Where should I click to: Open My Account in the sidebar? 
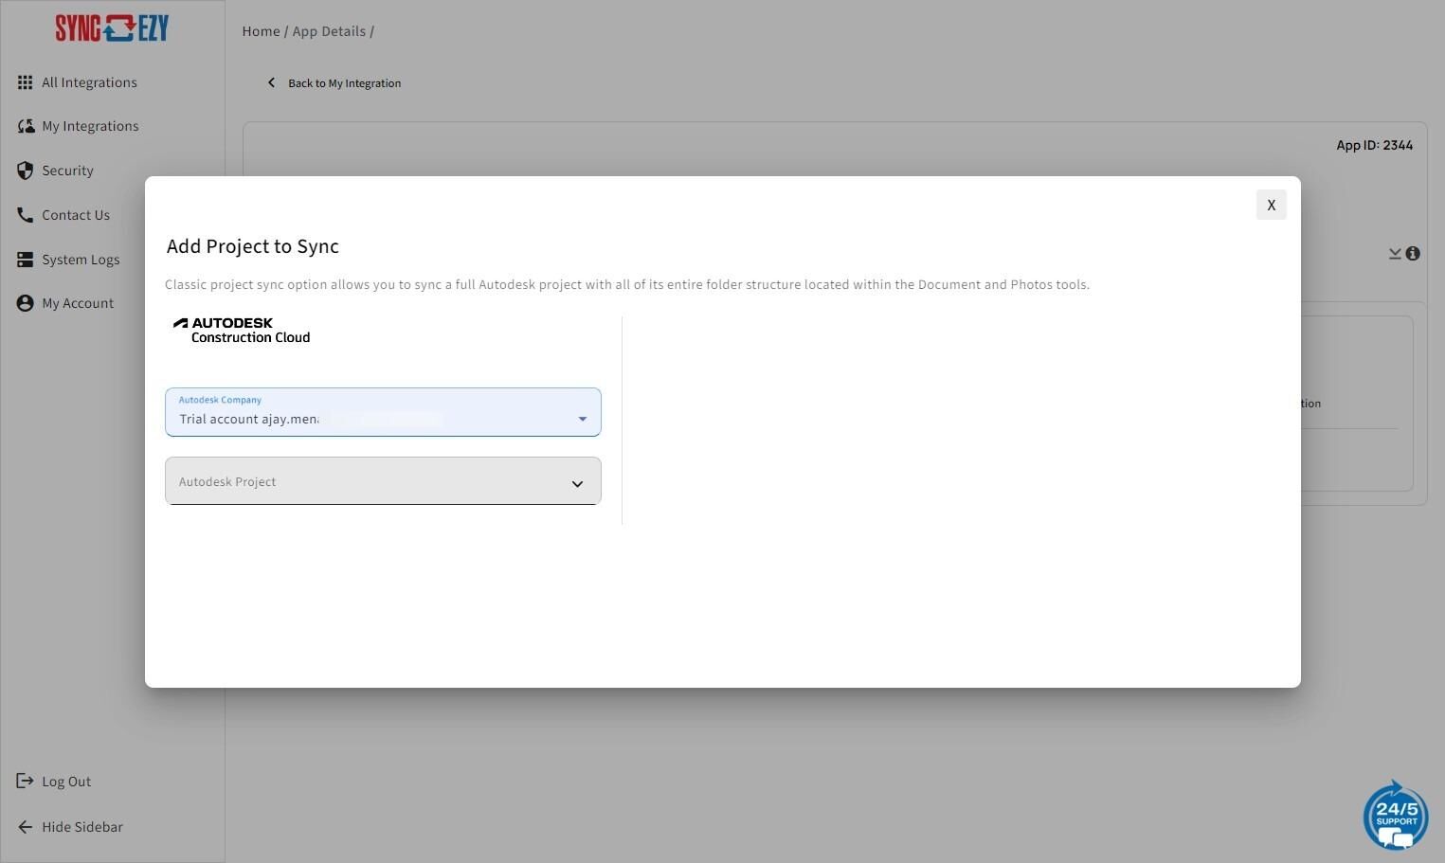point(78,303)
